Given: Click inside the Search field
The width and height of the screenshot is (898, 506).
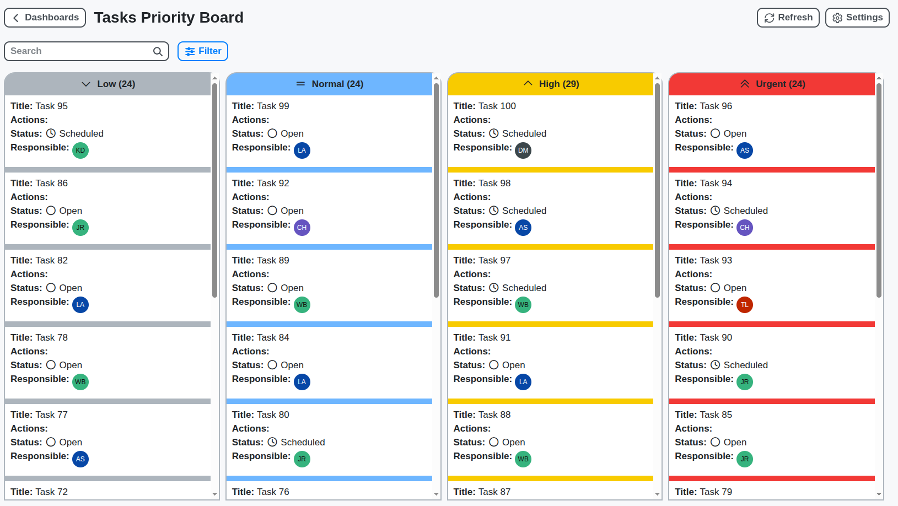Looking at the screenshot, I should click(77, 51).
